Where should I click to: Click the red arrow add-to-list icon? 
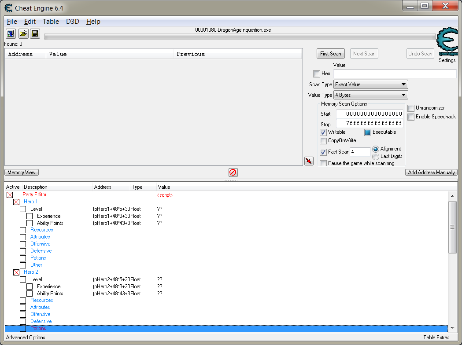tap(309, 161)
